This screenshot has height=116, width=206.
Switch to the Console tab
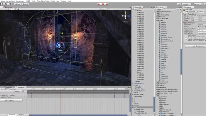point(8,87)
